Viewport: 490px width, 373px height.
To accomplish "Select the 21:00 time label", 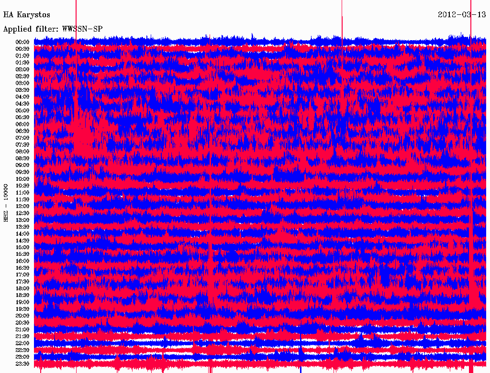I will (x=22, y=329).
